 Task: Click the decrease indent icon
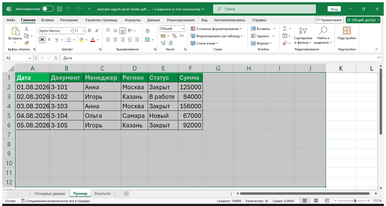(130, 40)
